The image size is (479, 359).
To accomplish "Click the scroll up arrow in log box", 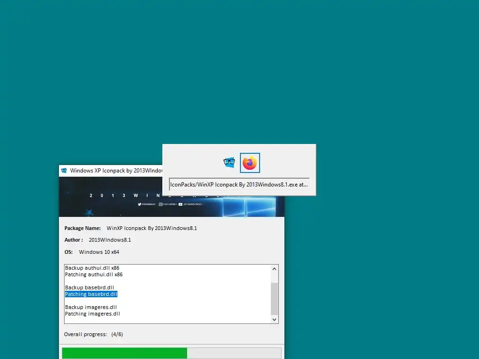I will [x=274, y=269].
